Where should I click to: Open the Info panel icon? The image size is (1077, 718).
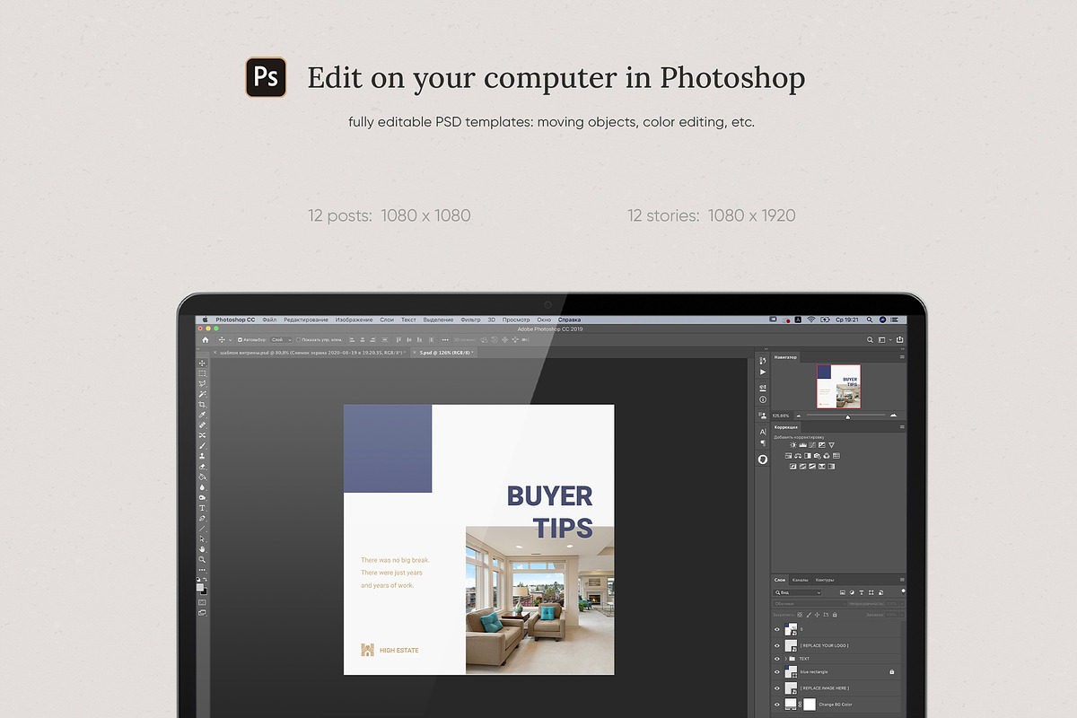pyautogui.click(x=763, y=399)
